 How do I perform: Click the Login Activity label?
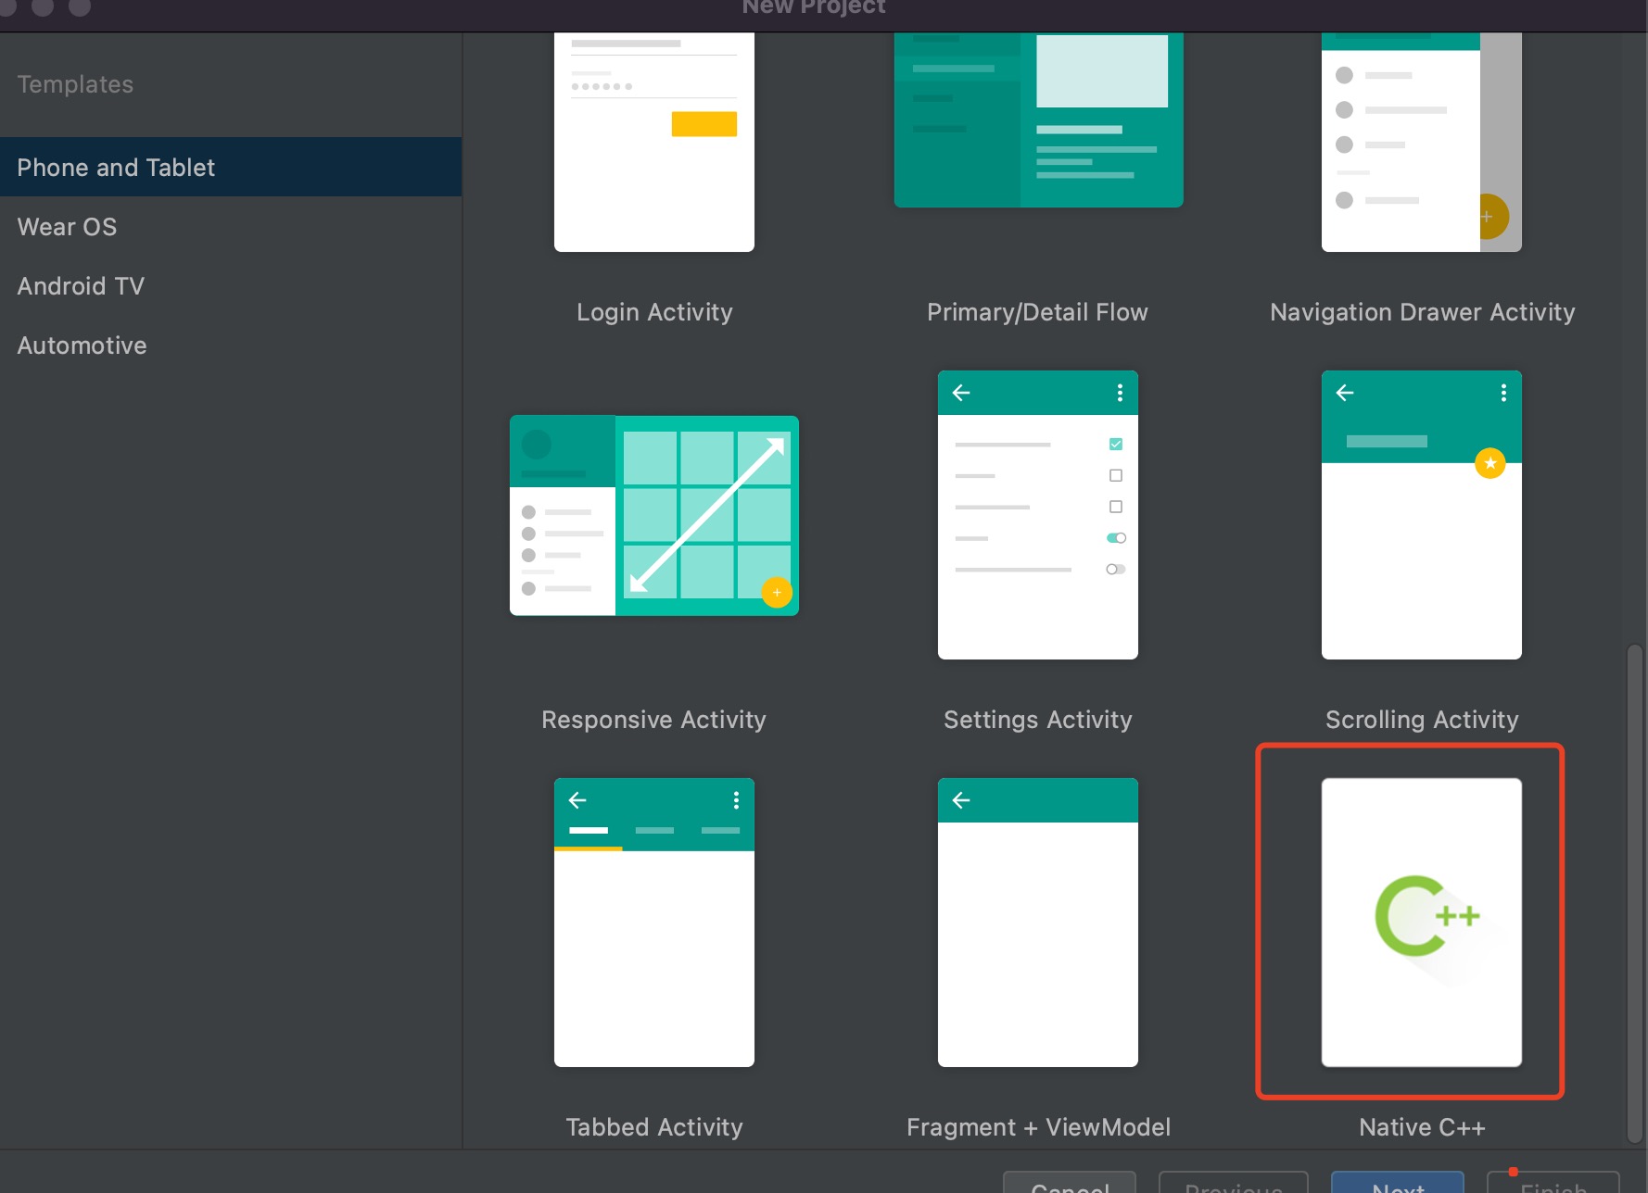click(x=654, y=312)
